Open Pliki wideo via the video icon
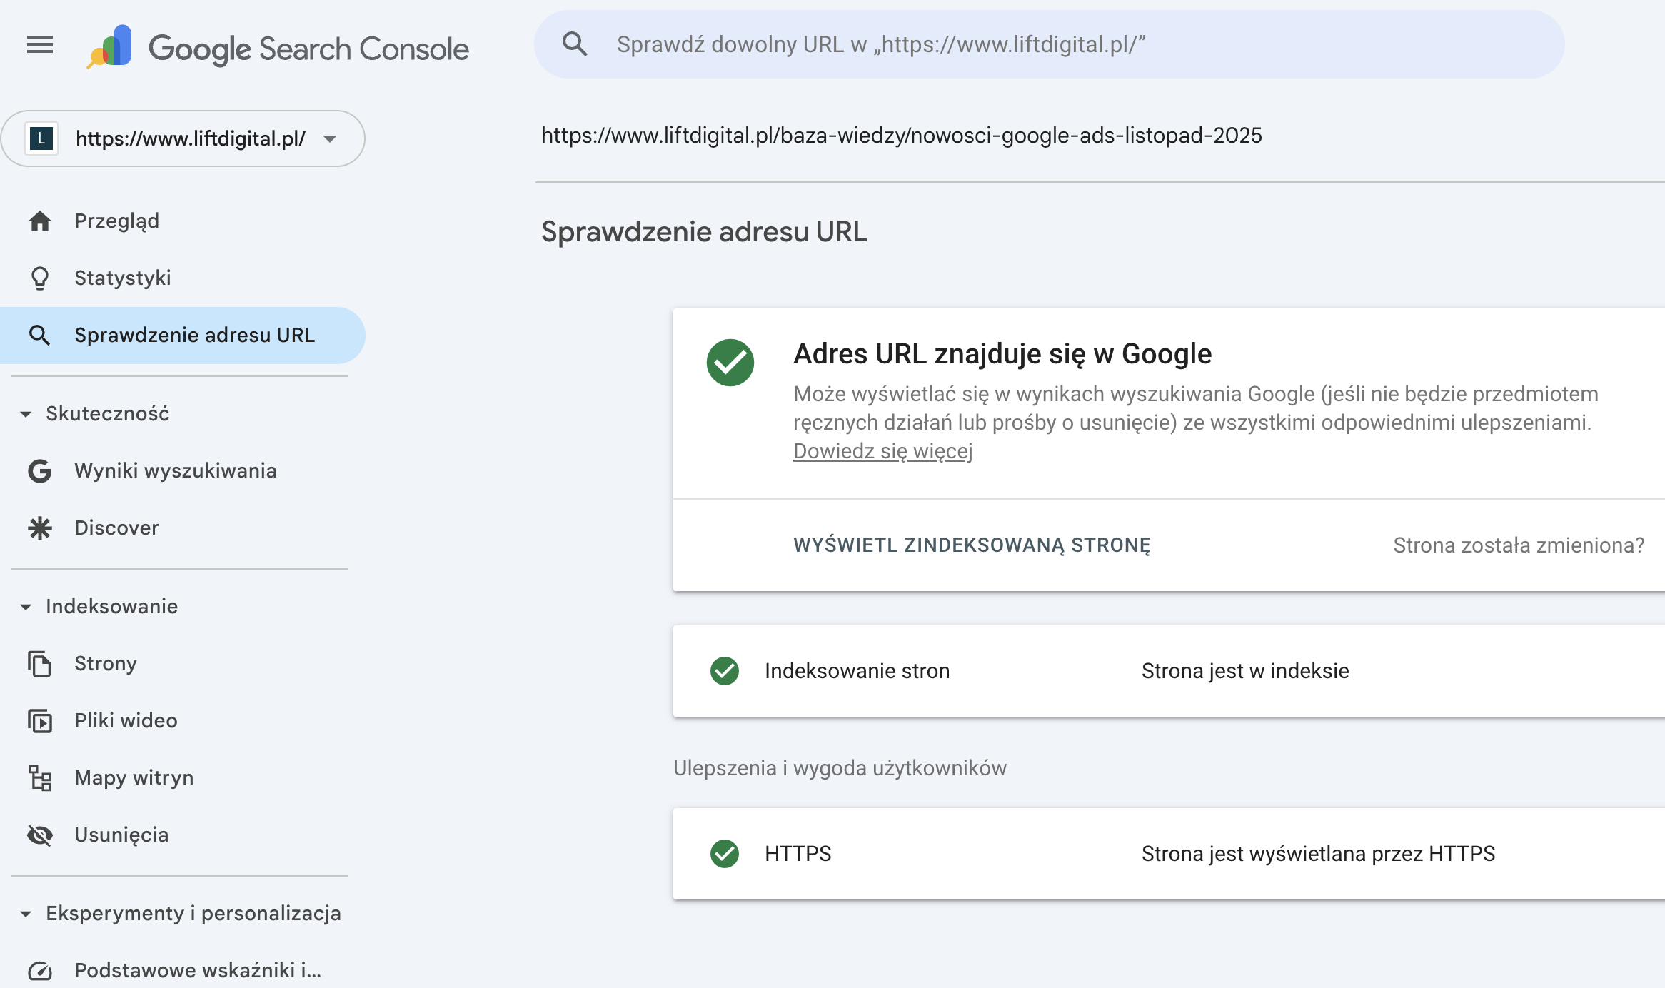1665x988 pixels. [x=40, y=721]
